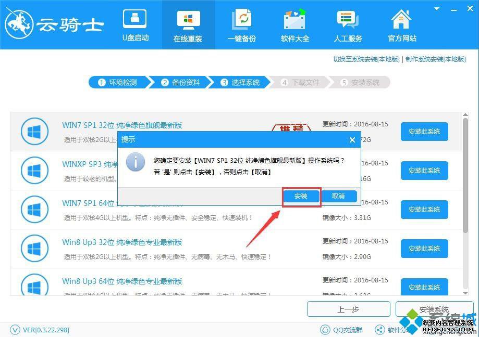
Task: Install WINXP SP3 via 安装此系统
Action: 424,171
